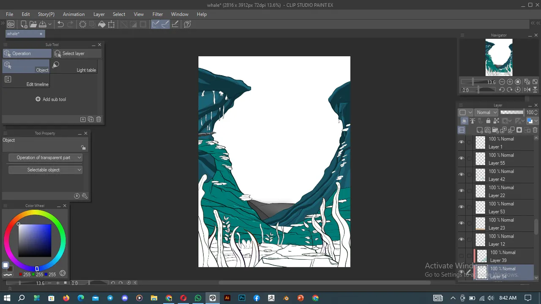Viewport: 541px width, 304px height.
Task: Select the Object sub tool
Action: pyautogui.click(x=26, y=66)
